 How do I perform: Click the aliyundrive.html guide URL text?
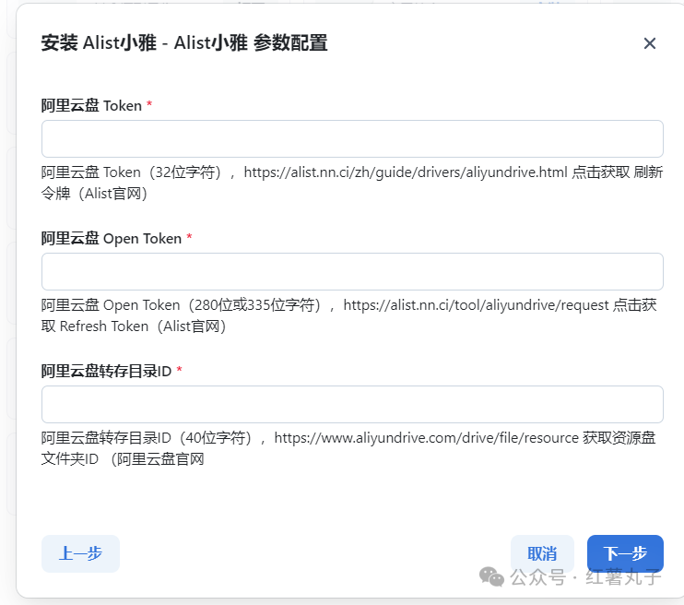click(x=406, y=172)
